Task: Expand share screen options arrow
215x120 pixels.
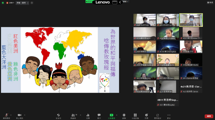Action: [x=117, y=115]
